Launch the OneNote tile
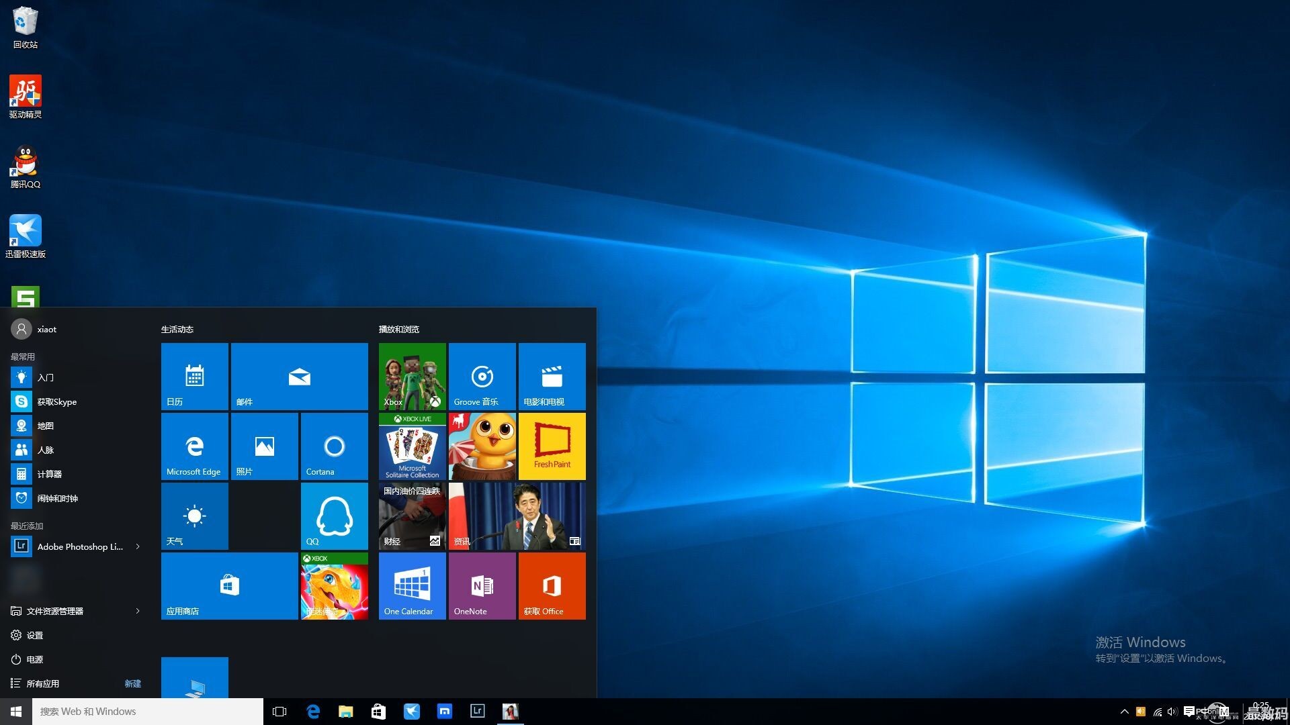The width and height of the screenshot is (1290, 725). pos(482,586)
